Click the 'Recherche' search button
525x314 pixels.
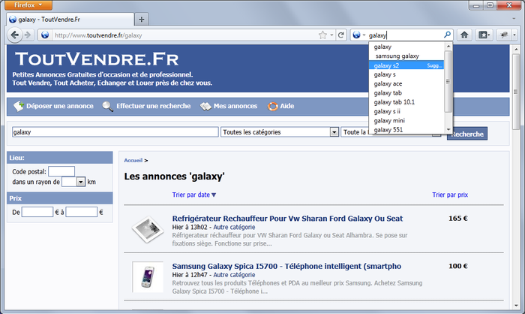[x=467, y=134]
